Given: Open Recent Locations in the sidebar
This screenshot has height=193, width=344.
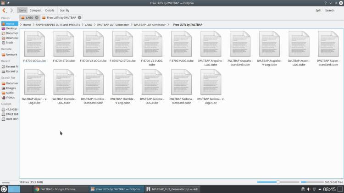Looking at the screenshot, I should coord(10,71).
